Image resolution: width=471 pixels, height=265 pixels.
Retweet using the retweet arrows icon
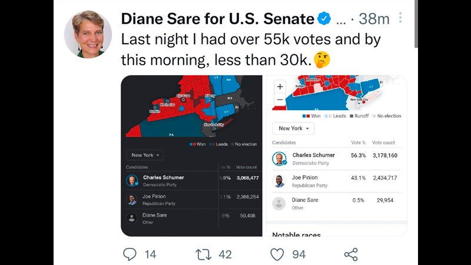click(x=203, y=254)
